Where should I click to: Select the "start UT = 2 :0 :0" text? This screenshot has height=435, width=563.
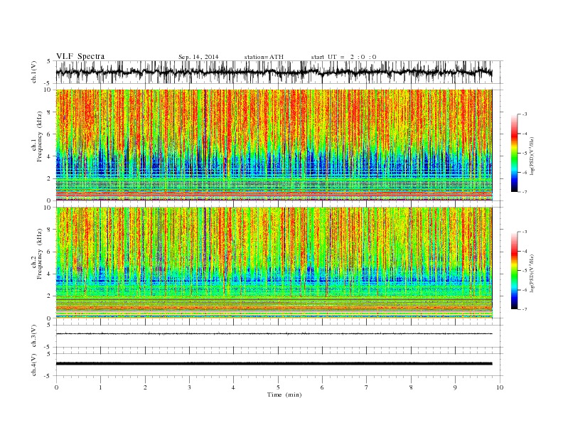tap(343, 57)
